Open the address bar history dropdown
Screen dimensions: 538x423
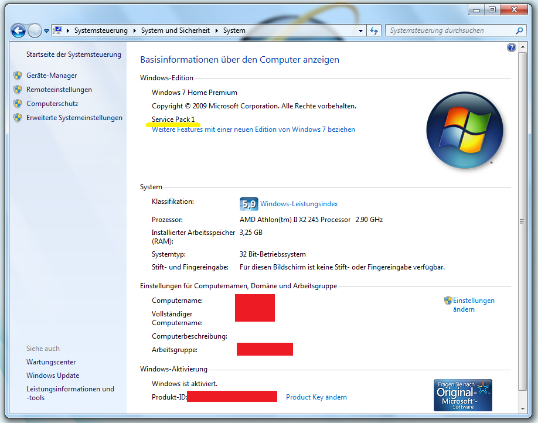[360, 30]
